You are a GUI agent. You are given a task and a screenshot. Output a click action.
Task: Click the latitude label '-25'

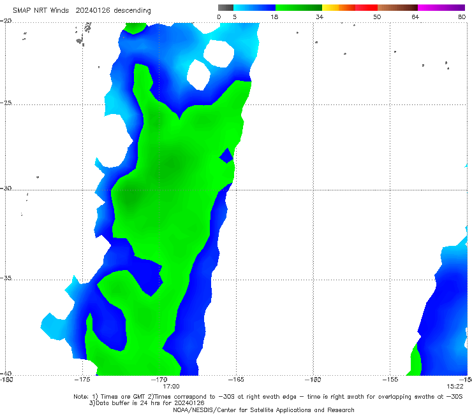(x=6, y=103)
